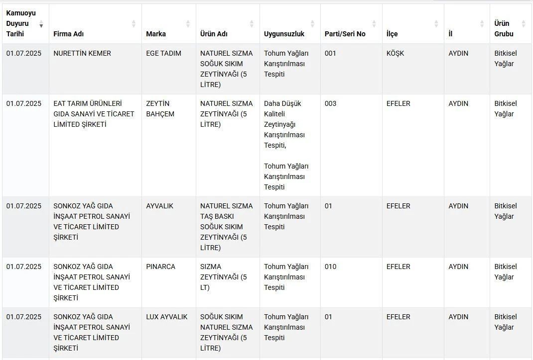Click the Firma Adı sort arrows
The width and height of the screenshot is (533, 360).
tap(133, 24)
